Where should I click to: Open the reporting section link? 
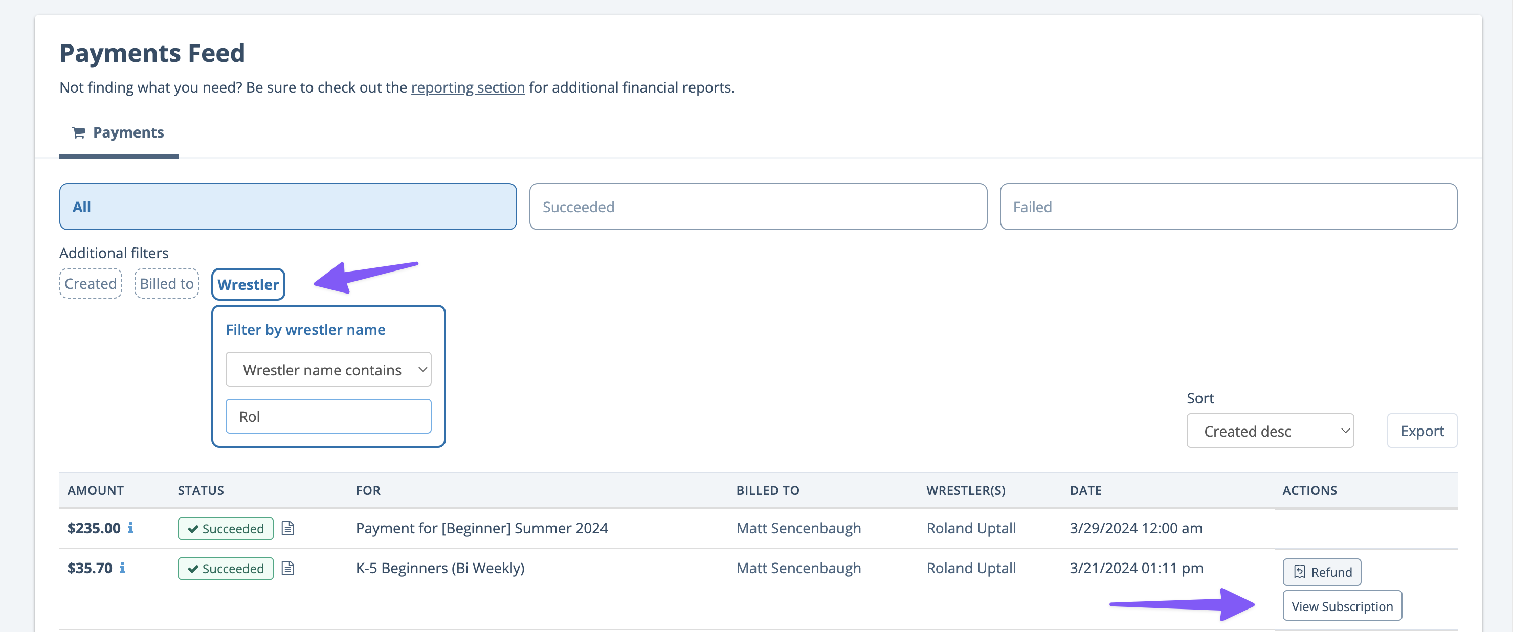[x=468, y=87]
